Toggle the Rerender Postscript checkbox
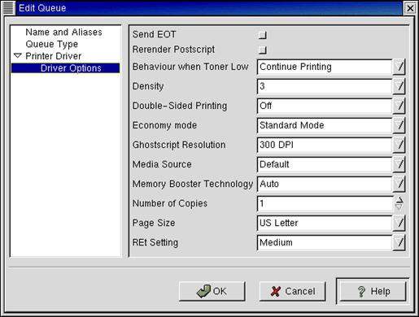 click(262, 50)
